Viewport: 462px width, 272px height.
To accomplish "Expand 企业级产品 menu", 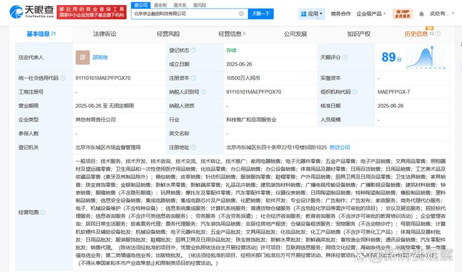I will [371, 14].
